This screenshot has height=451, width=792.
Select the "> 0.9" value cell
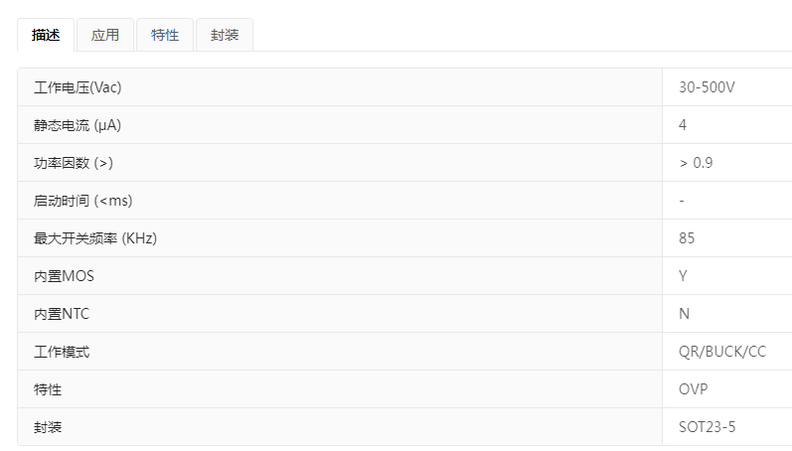[696, 163]
